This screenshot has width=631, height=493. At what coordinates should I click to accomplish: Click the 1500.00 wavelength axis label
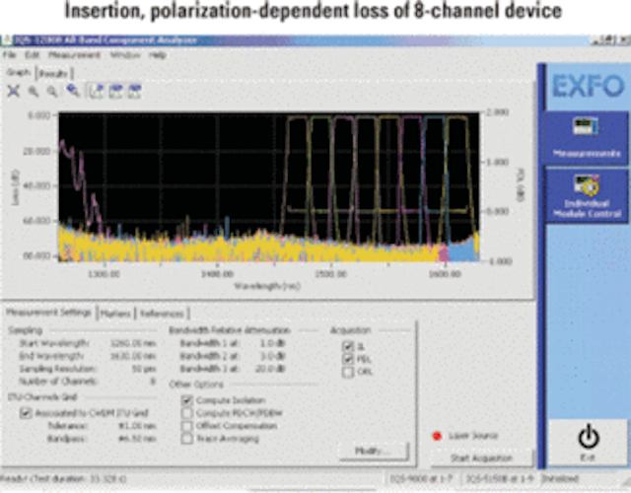[331, 274]
